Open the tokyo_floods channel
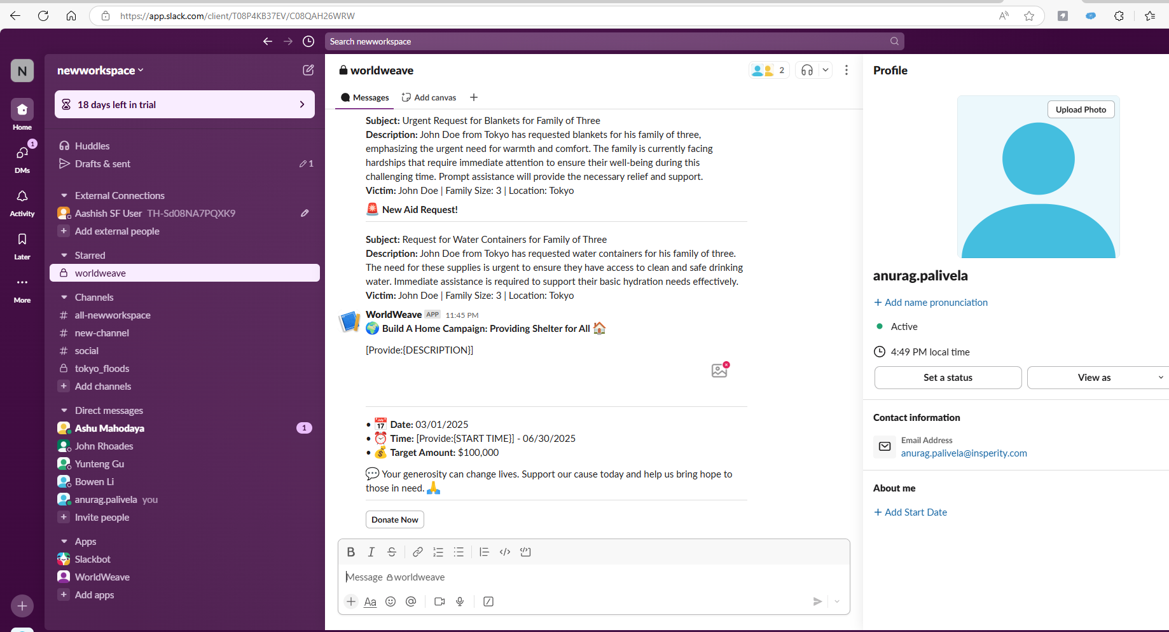This screenshot has width=1169, height=632. pyautogui.click(x=184, y=368)
